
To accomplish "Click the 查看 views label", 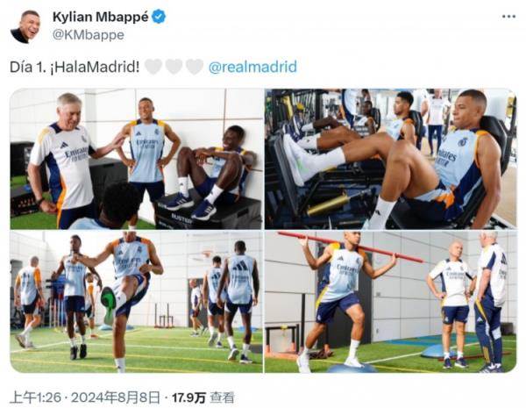I will click(x=222, y=398).
